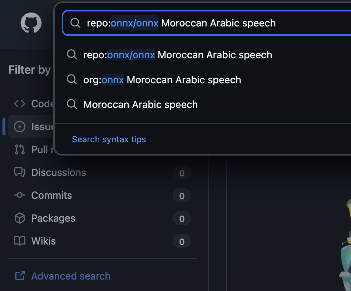
Task: Open Search syntax tips link
Action: [x=109, y=139]
